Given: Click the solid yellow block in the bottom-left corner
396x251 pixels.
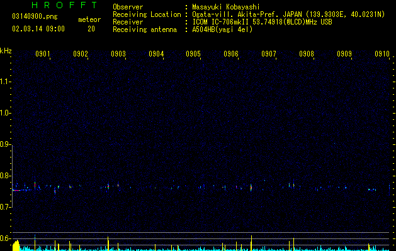Looking at the screenshot, I should (x=16, y=246).
